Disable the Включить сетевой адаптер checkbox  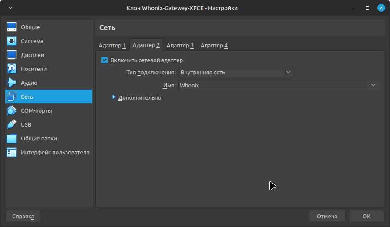point(104,60)
